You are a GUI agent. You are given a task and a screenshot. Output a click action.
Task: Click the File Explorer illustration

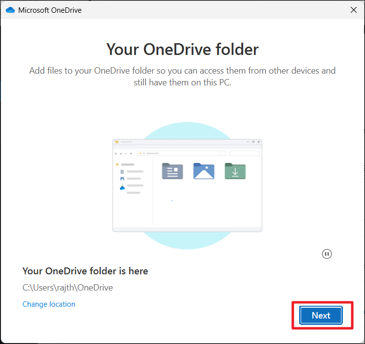coord(187,185)
